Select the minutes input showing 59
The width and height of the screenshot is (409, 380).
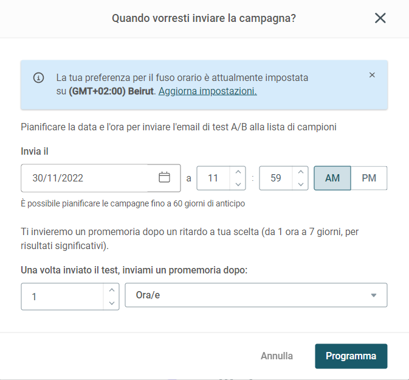coord(276,178)
